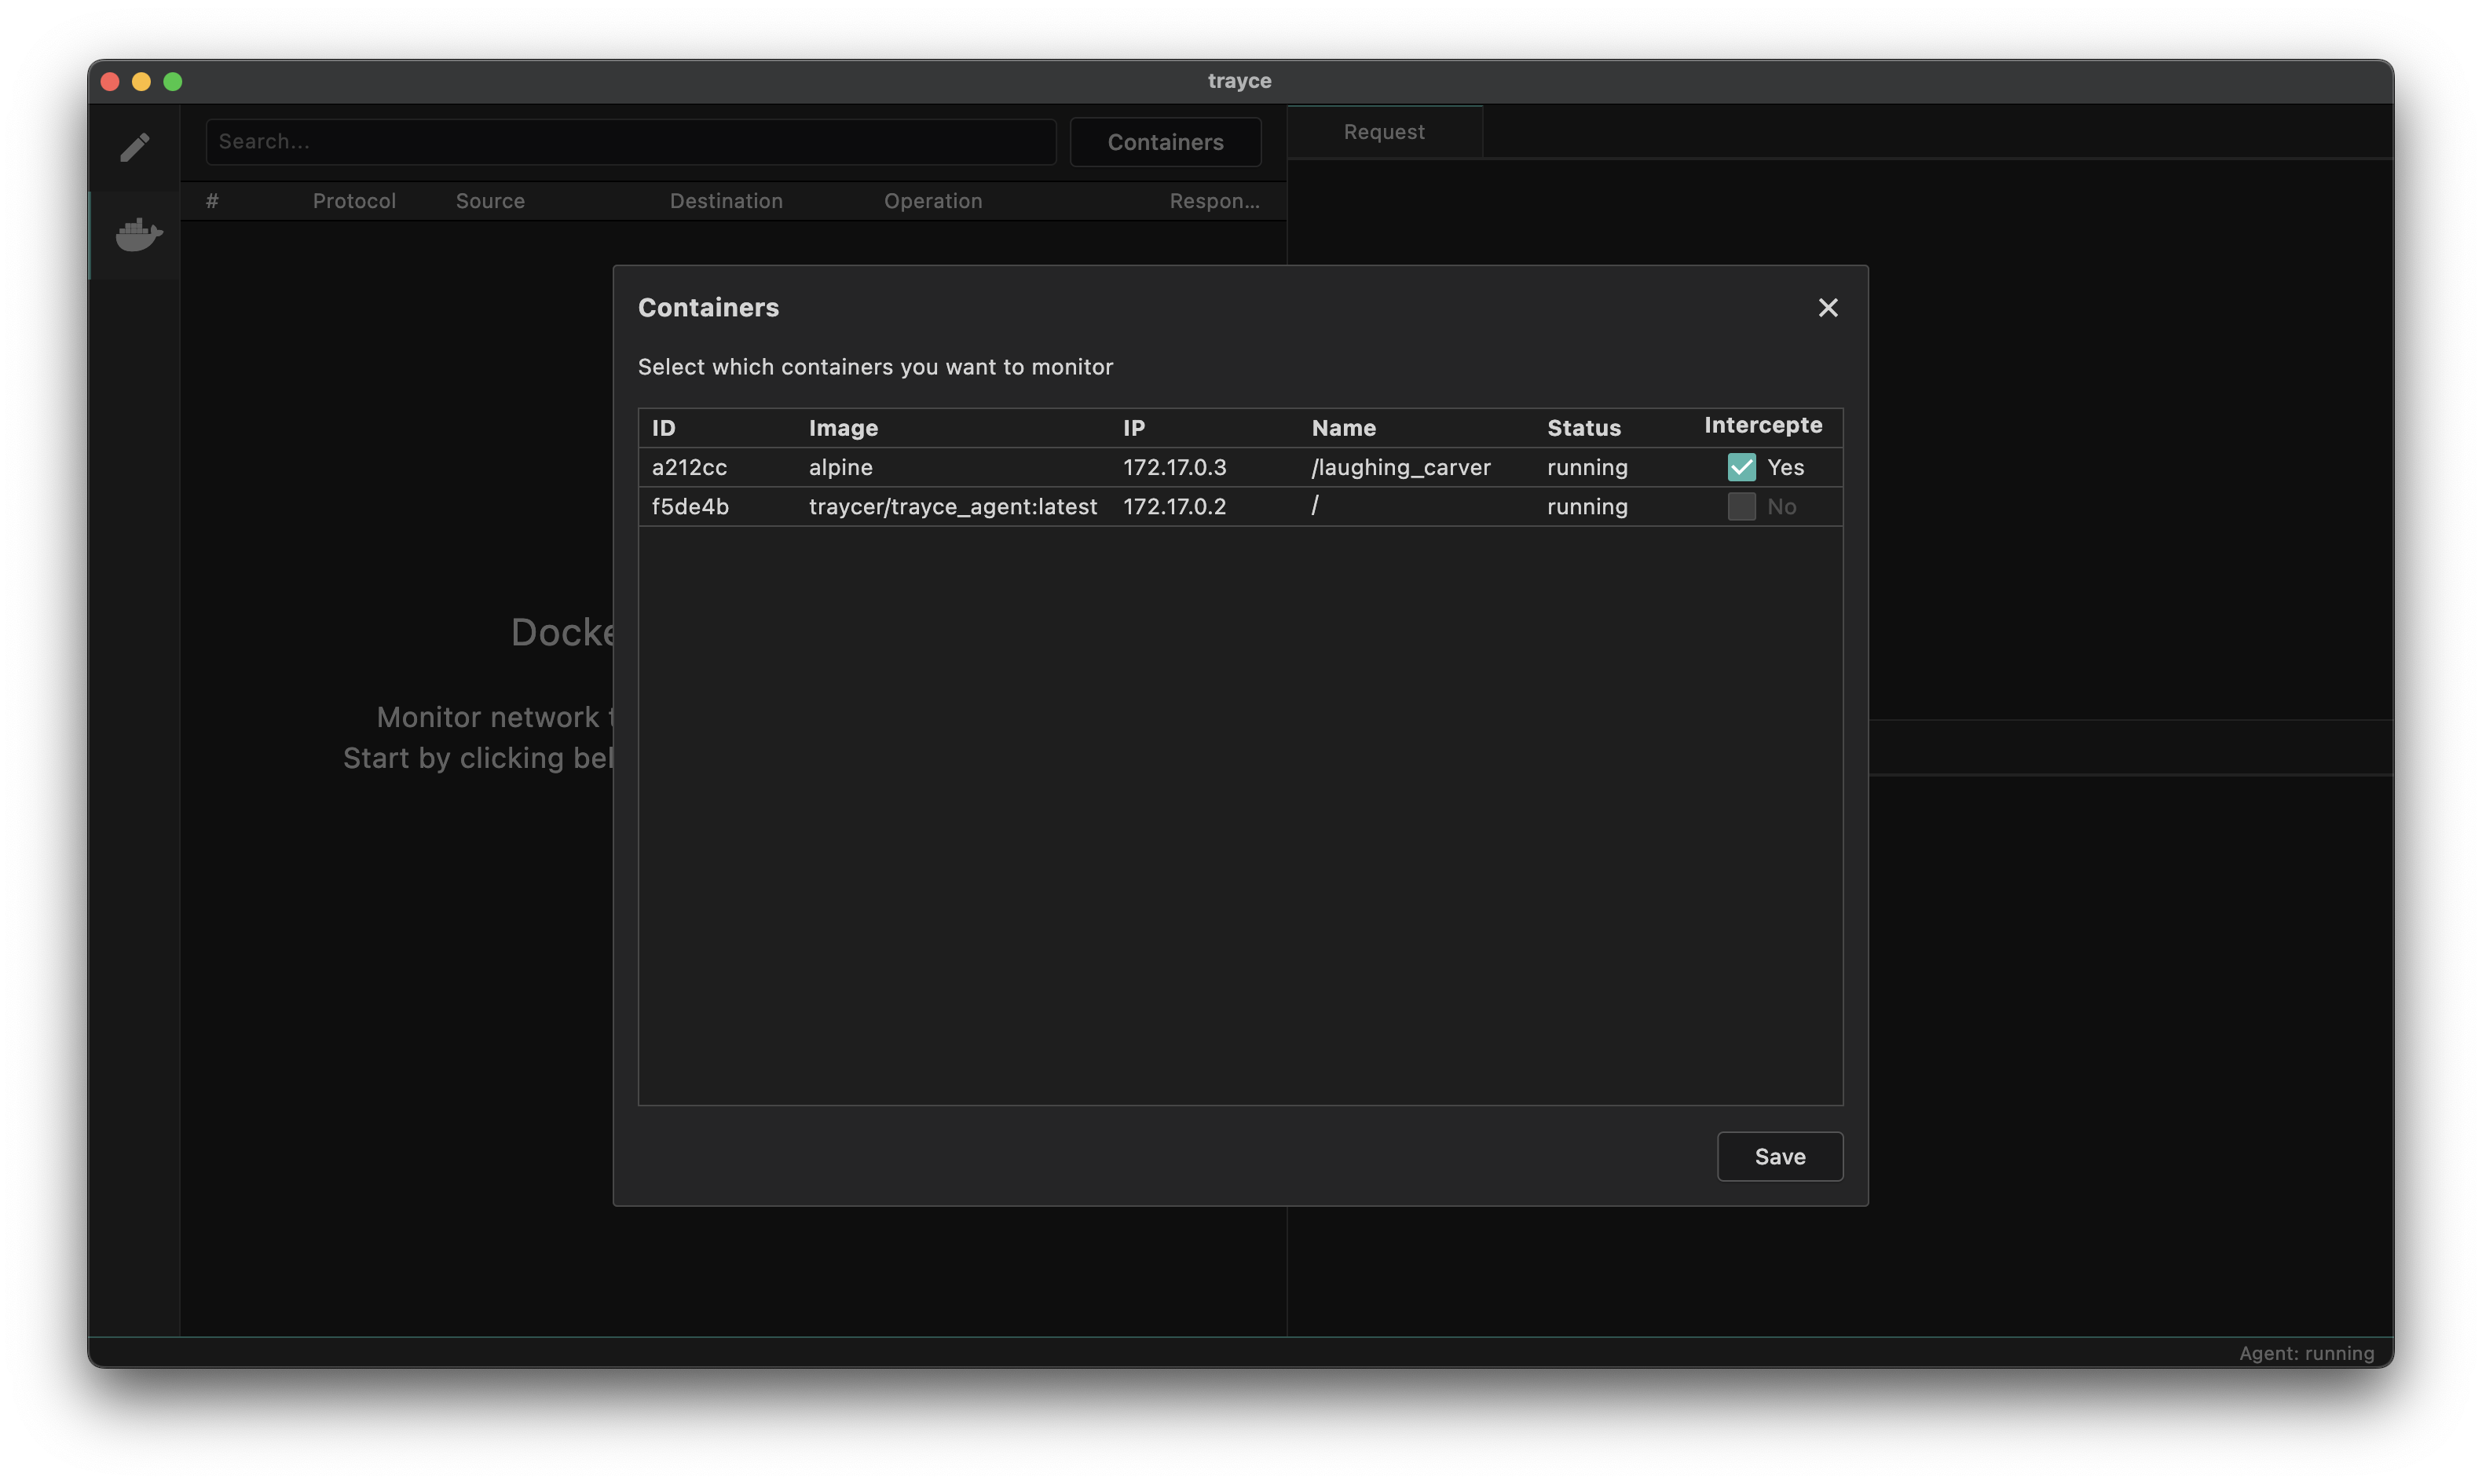Sort by the ID column header

[x=664, y=428]
